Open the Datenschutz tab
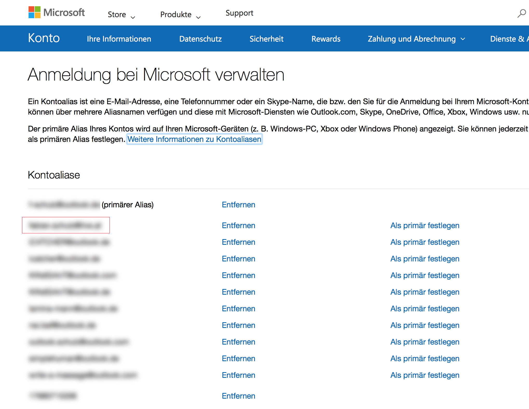The image size is (529, 409). (x=200, y=39)
